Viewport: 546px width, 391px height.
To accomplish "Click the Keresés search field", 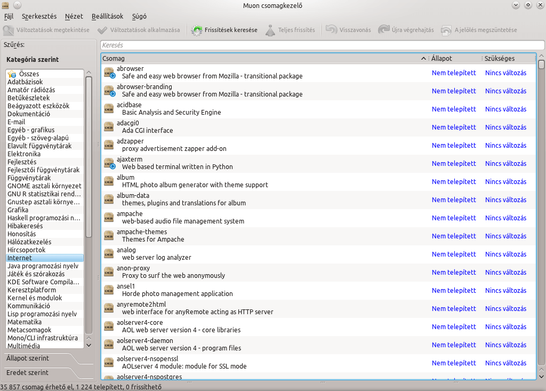I will coord(322,45).
